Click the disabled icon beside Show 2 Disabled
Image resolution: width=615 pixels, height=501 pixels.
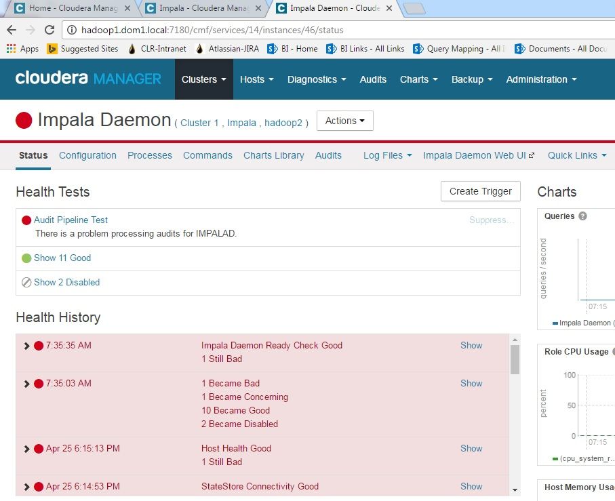point(26,282)
